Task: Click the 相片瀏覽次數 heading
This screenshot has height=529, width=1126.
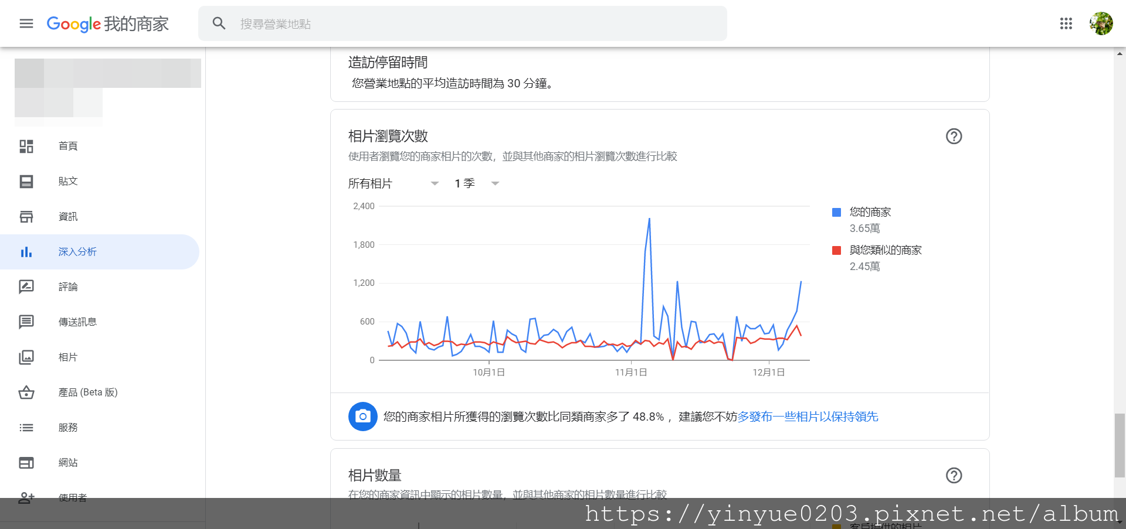Action: (388, 136)
